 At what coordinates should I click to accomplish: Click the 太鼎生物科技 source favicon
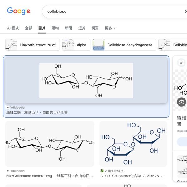102,171
